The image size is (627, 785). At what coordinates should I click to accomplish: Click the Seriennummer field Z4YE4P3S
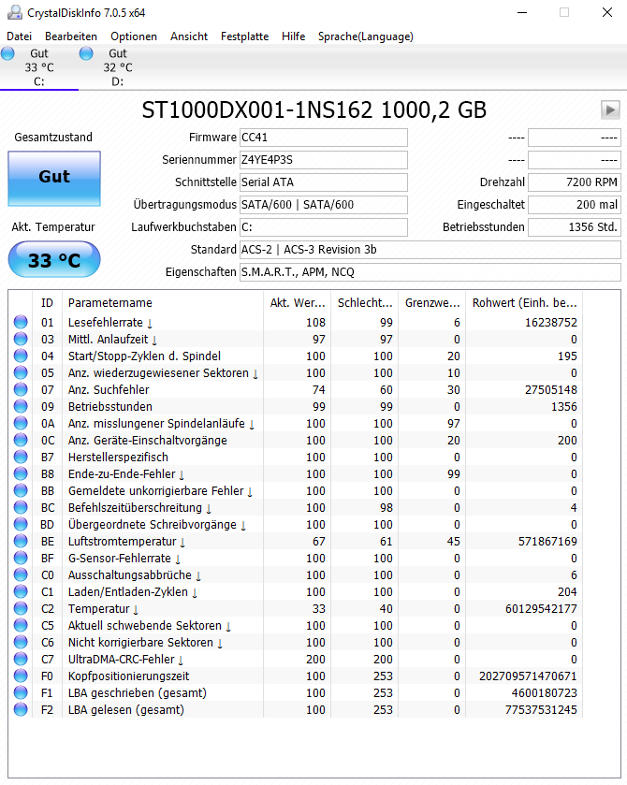click(x=324, y=160)
